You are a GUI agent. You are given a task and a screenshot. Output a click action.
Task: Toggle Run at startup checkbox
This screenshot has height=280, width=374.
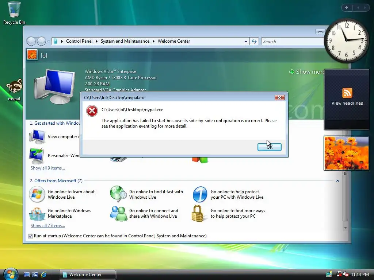(30, 236)
